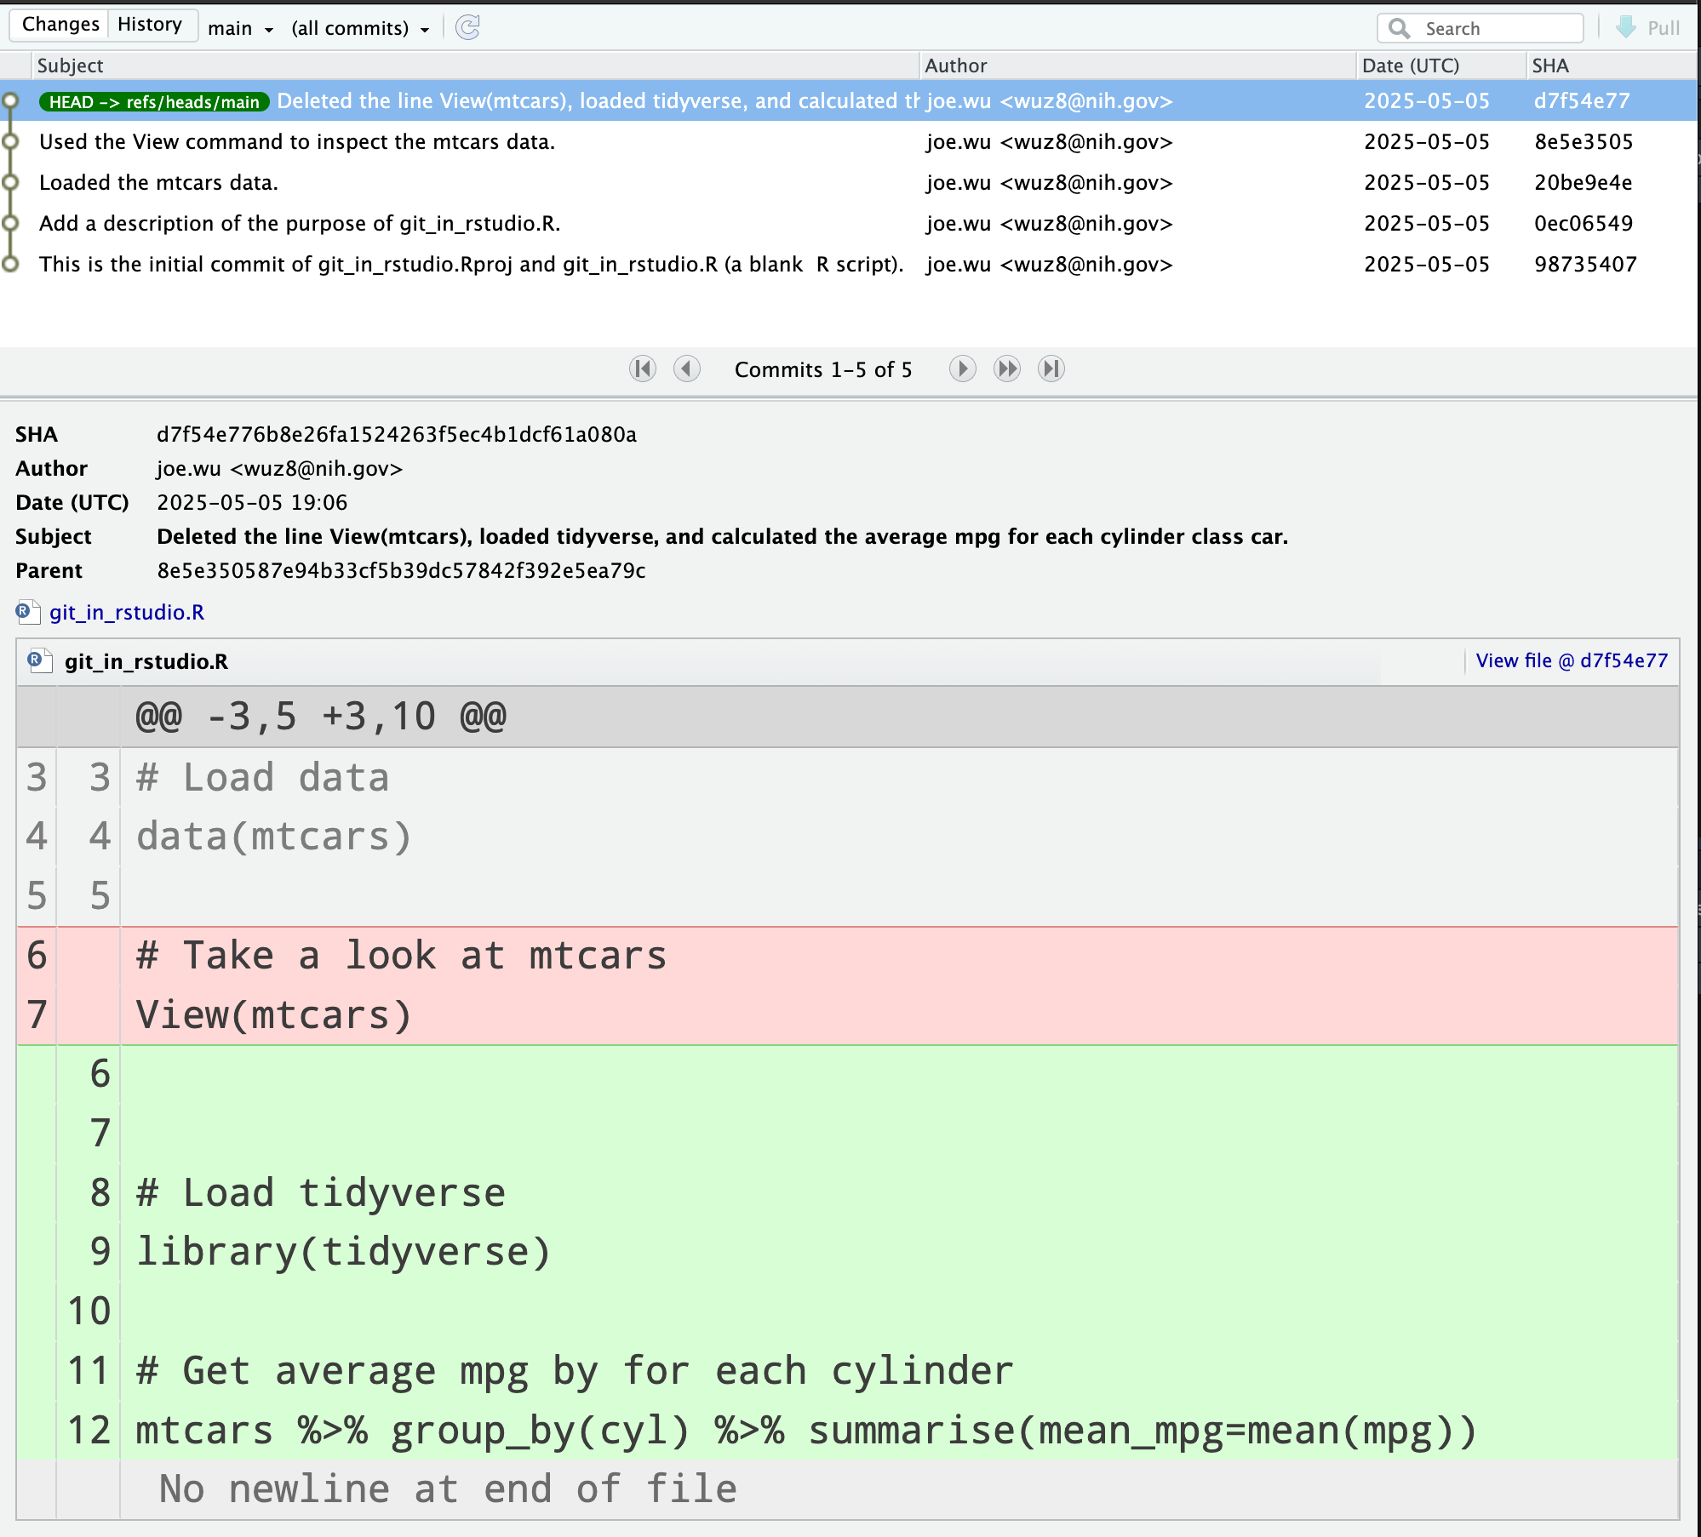The width and height of the screenshot is (1701, 1537).
Task: Click the R file icon beside git_in_rstudio.R link
Action: click(x=27, y=611)
